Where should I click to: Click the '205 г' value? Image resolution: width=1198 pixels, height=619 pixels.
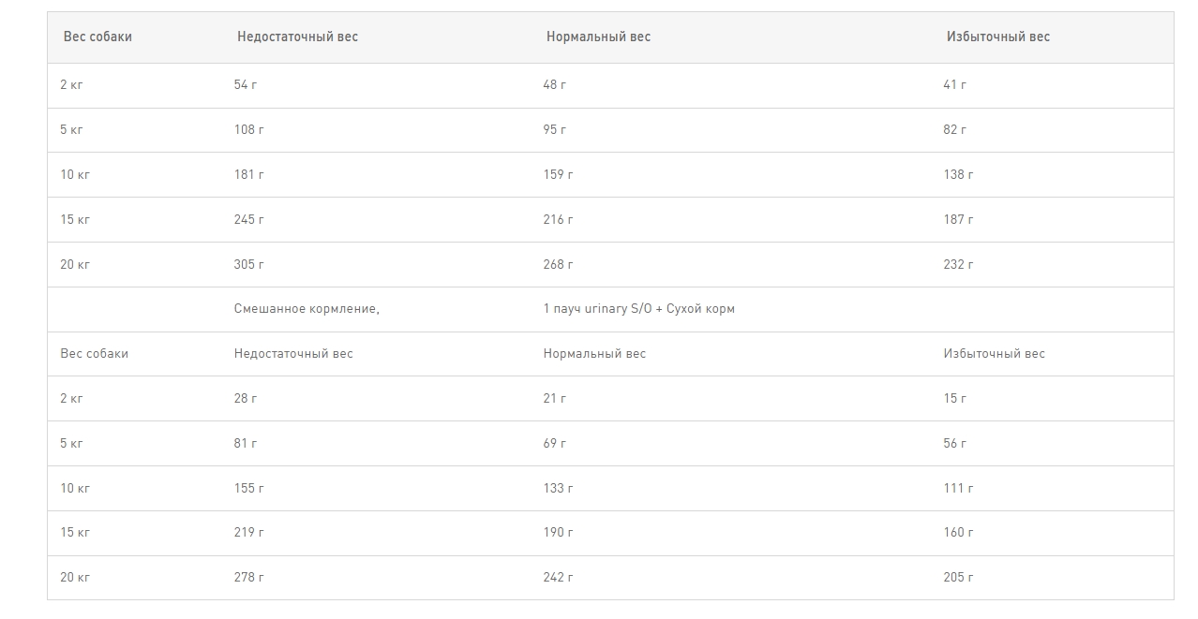coord(958,578)
